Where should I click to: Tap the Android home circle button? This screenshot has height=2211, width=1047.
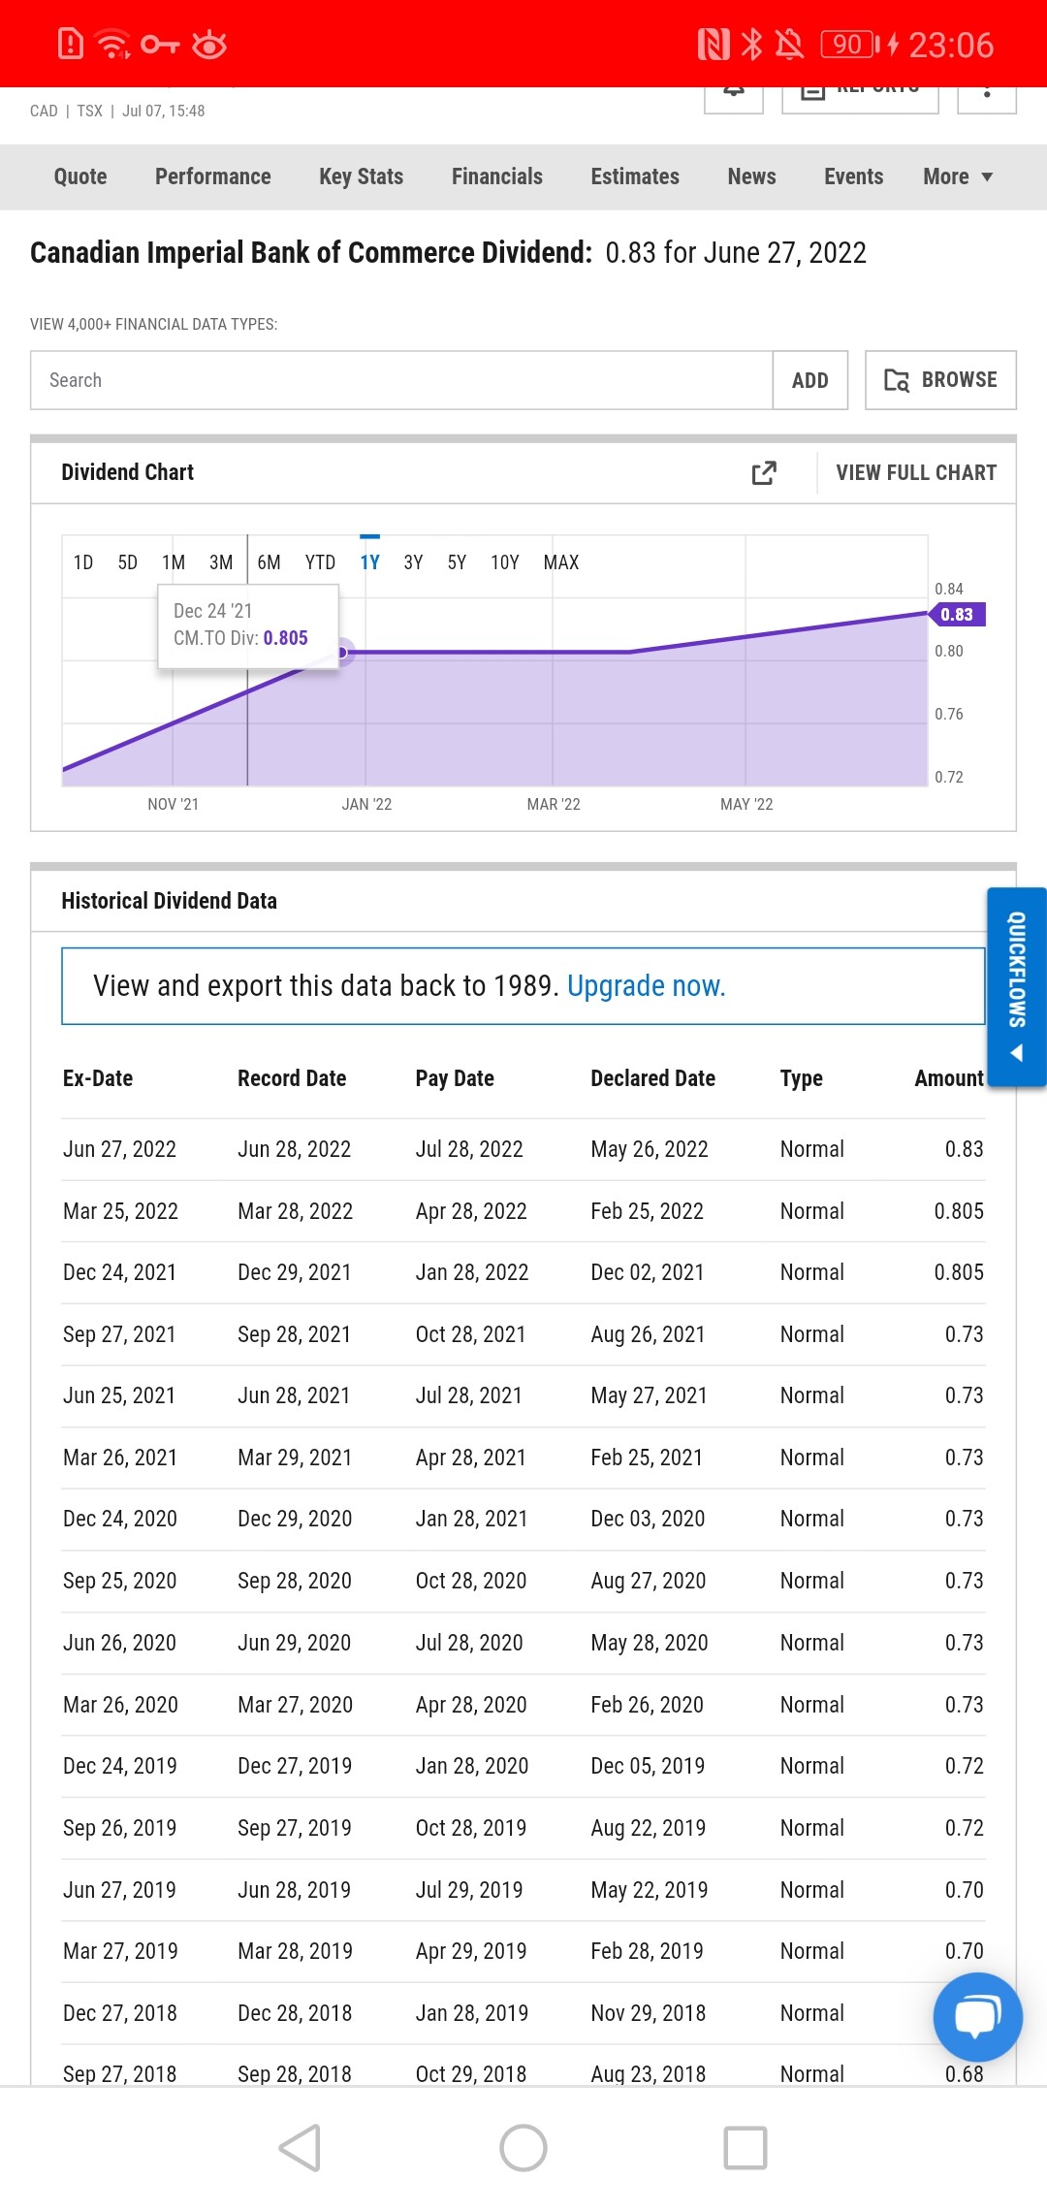click(523, 2148)
